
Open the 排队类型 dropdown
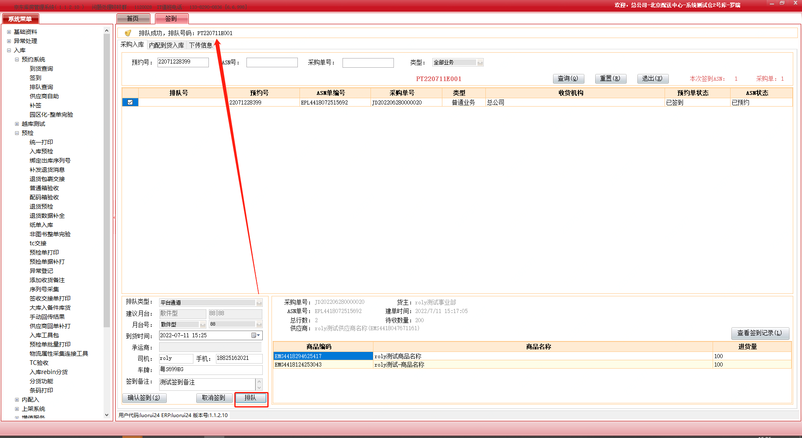point(259,303)
